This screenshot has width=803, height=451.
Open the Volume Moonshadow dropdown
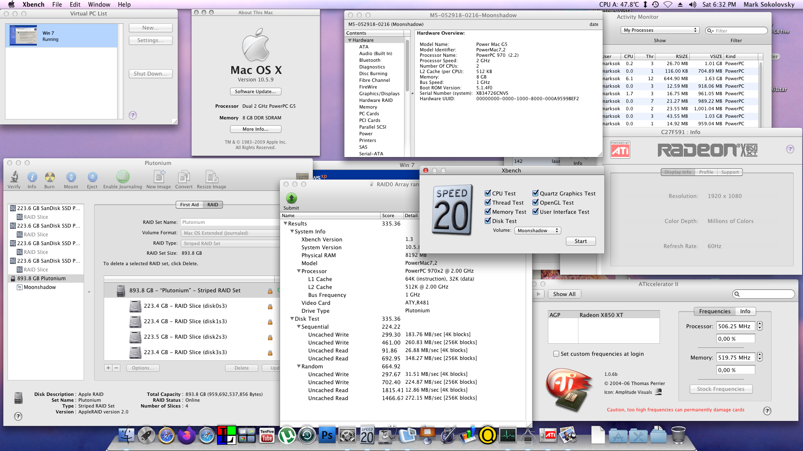click(x=537, y=231)
